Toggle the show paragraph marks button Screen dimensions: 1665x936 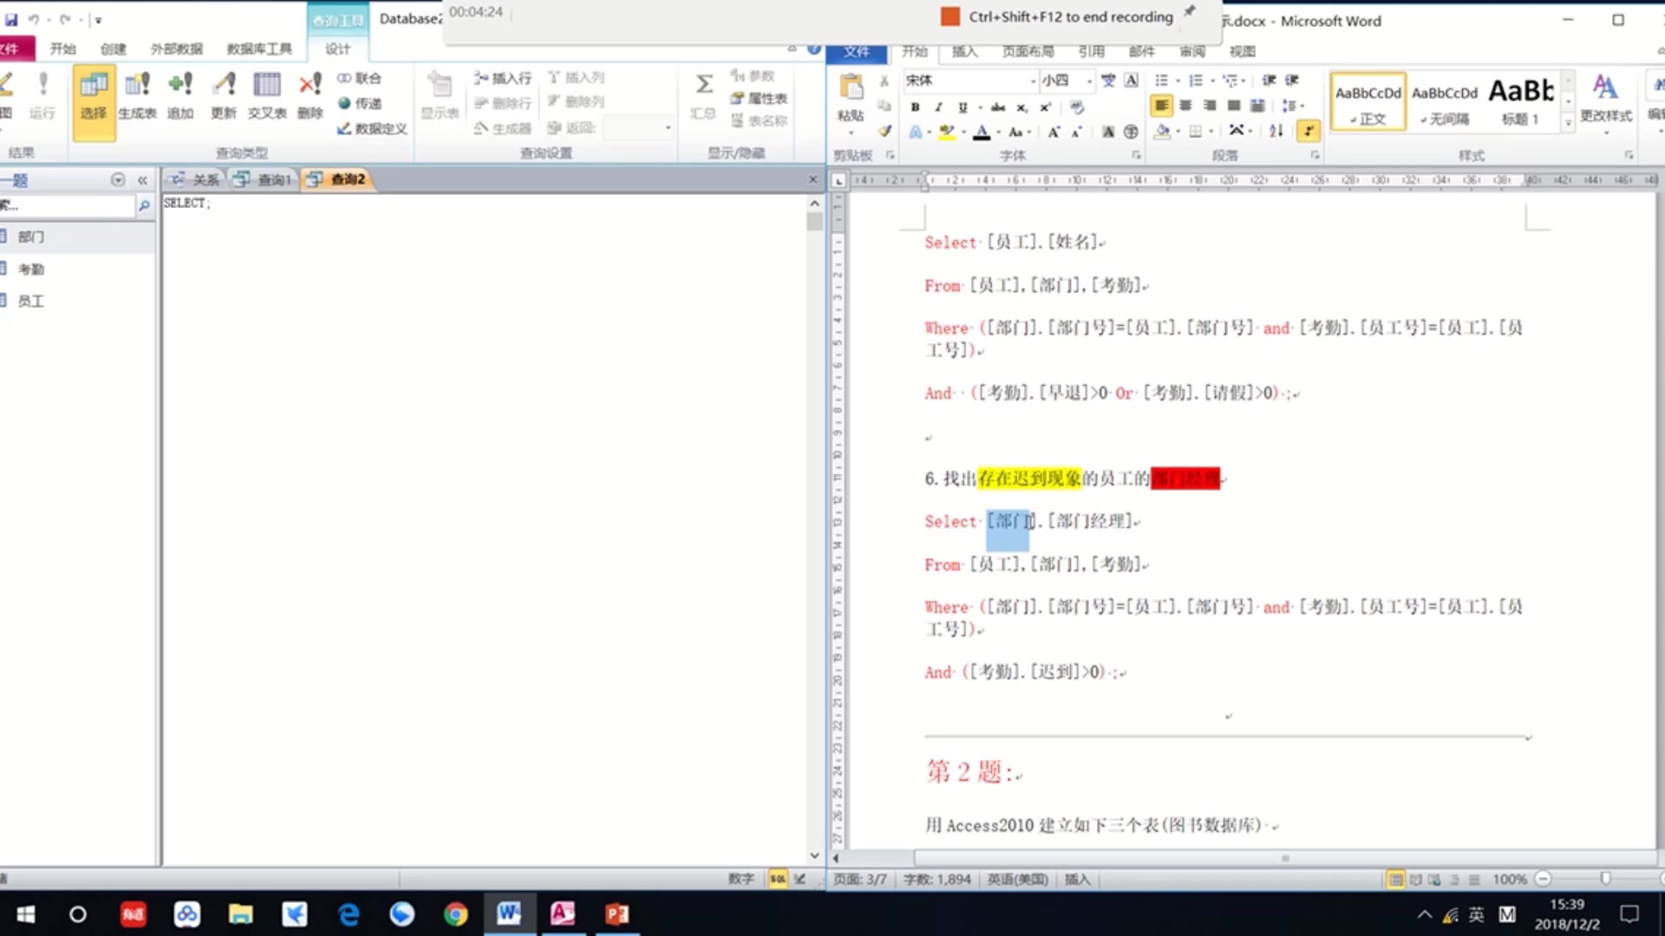coord(1308,131)
